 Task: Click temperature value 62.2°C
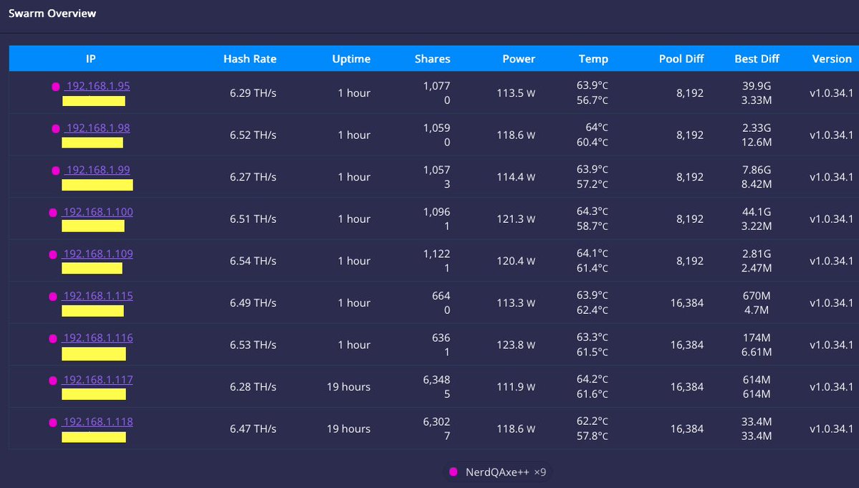[592, 421]
